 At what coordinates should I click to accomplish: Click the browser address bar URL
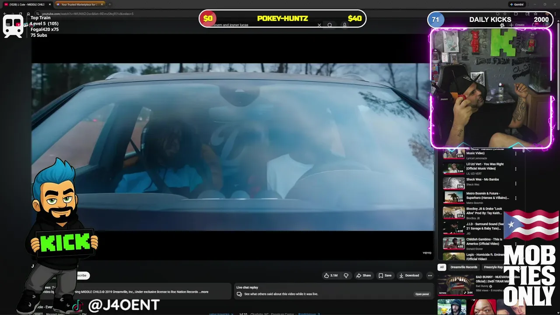(x=87, y=14)
